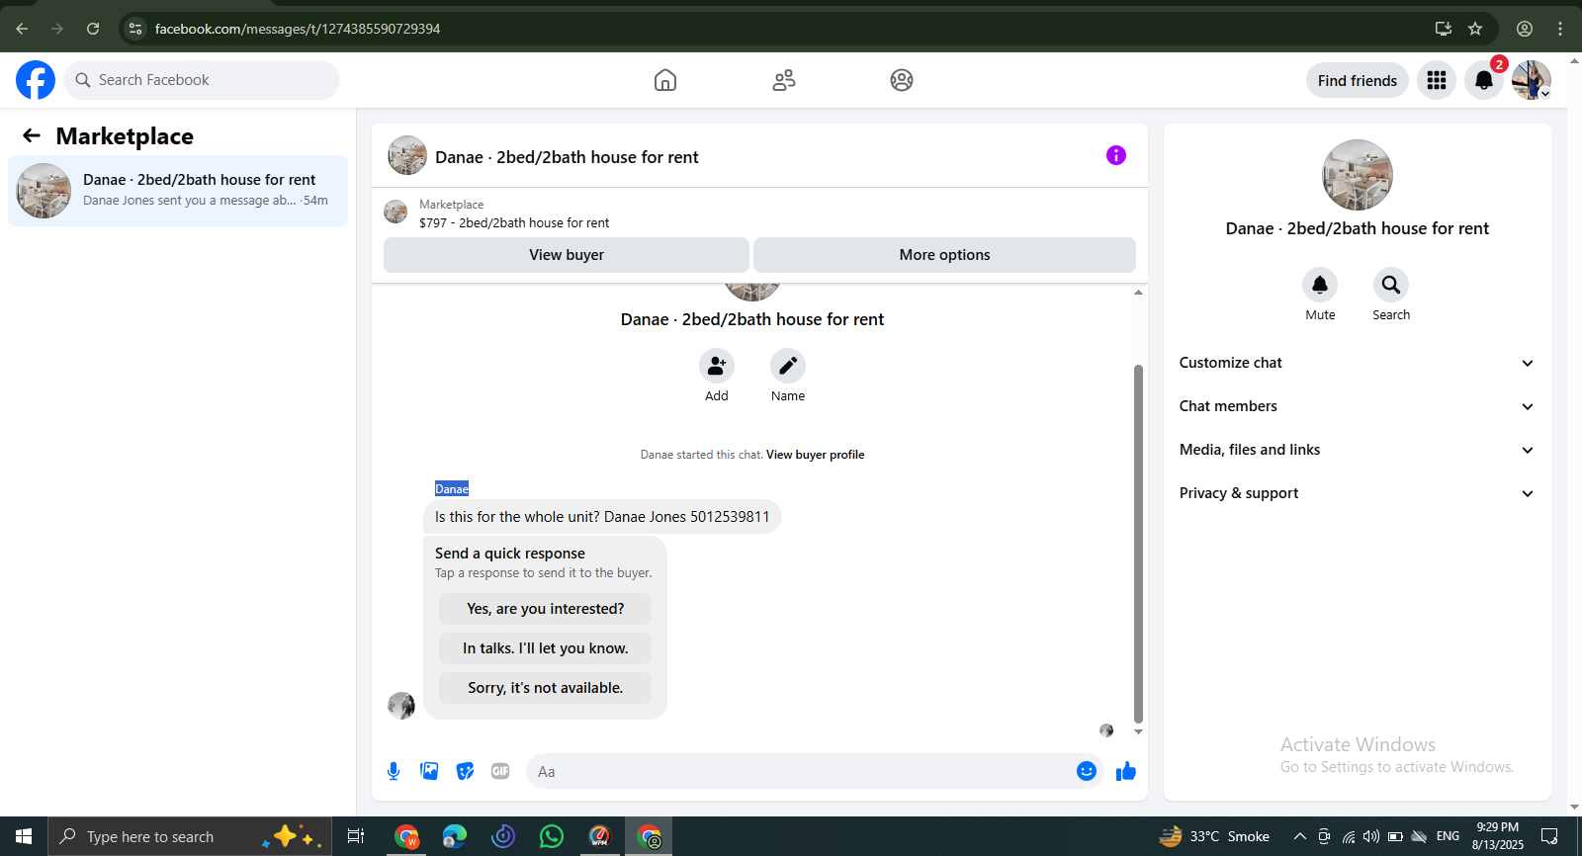Show hidden system tray icons
Screen dimensions: 1582x856
(x=1300, y=836)
